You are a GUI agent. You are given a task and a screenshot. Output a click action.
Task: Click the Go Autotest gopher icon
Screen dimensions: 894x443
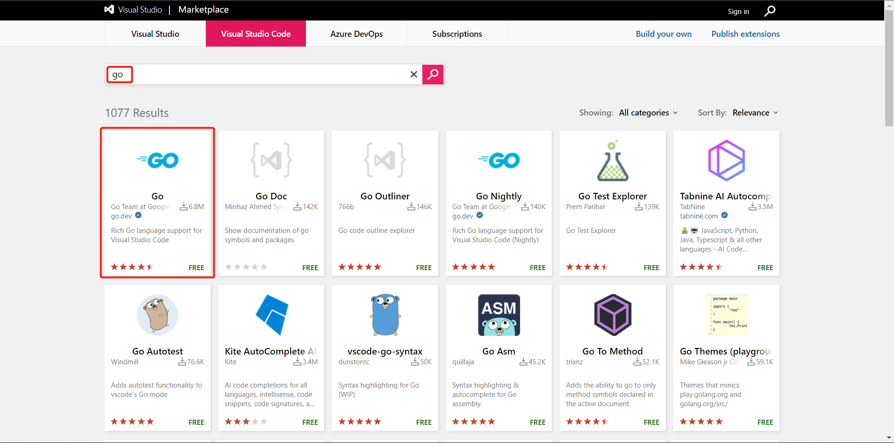(157, 315)
